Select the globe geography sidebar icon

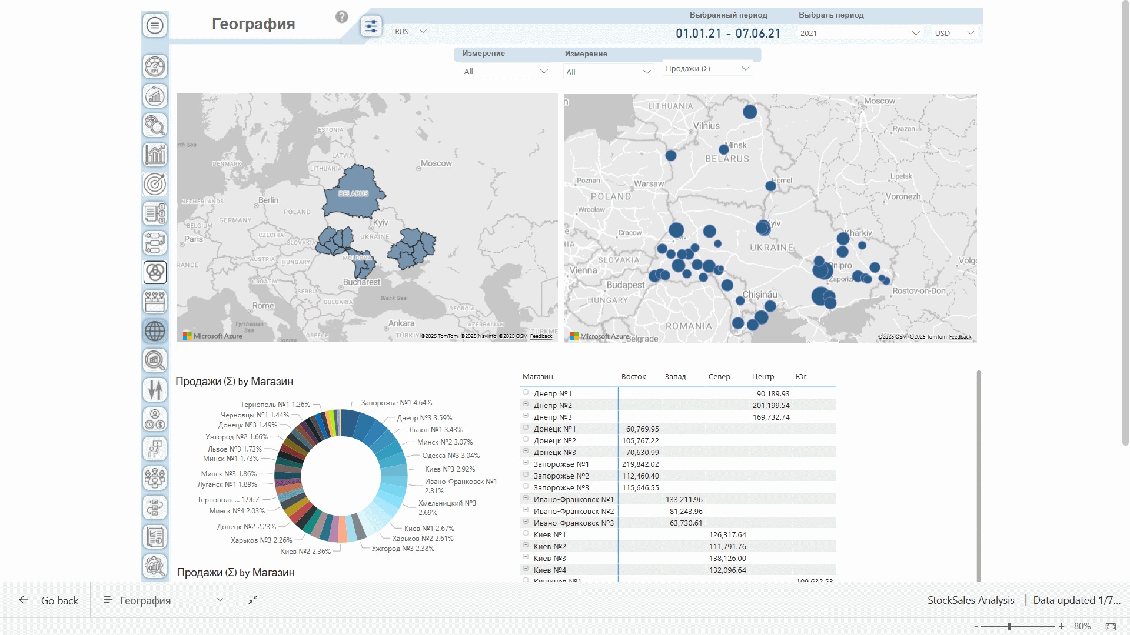[x=155, y=331]
